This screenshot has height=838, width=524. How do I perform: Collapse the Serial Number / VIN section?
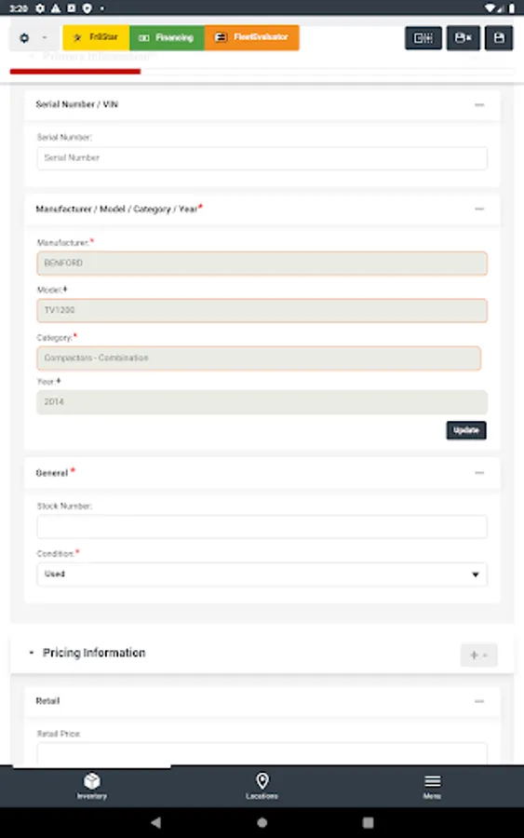click(479, 104)
